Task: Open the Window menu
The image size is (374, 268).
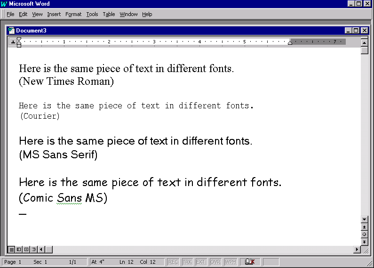Action: pyautogui.click(x=128, y=14)
